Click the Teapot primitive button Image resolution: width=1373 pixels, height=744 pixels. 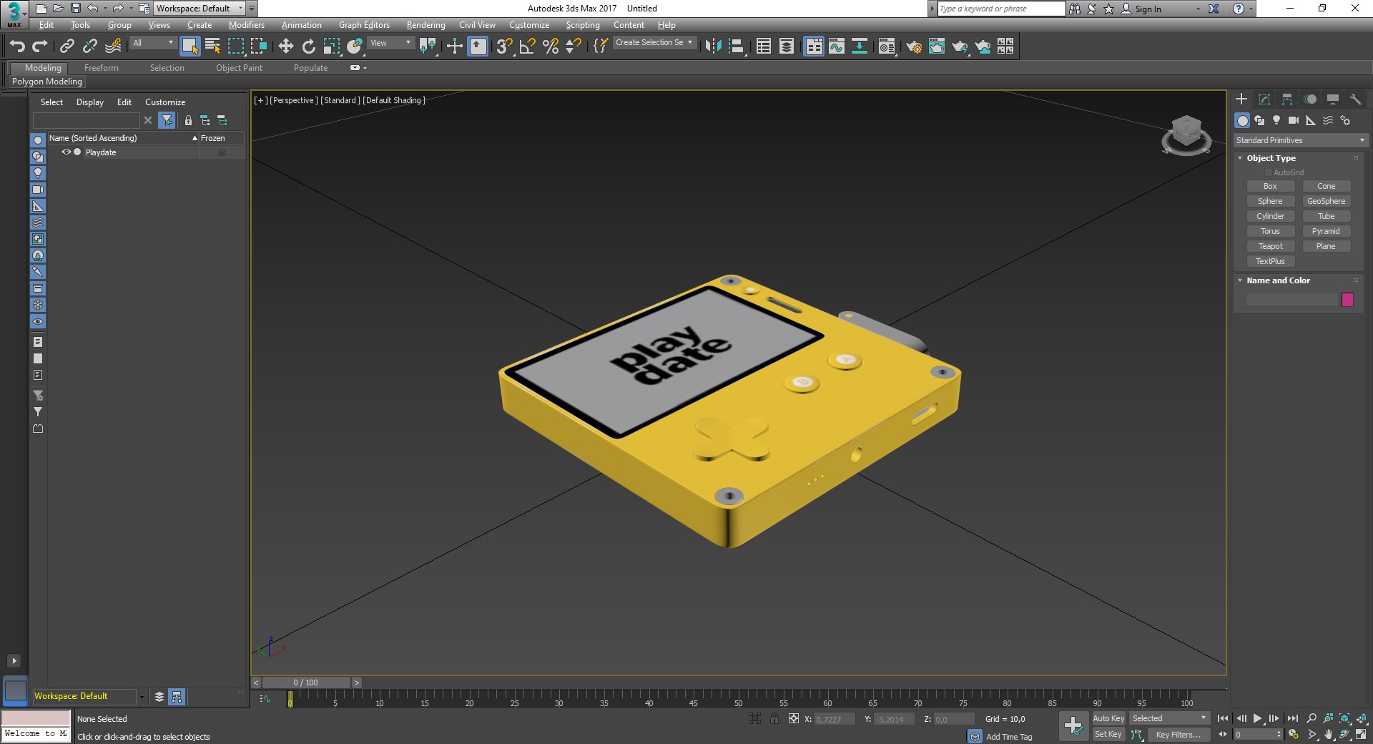point(1271,246)
